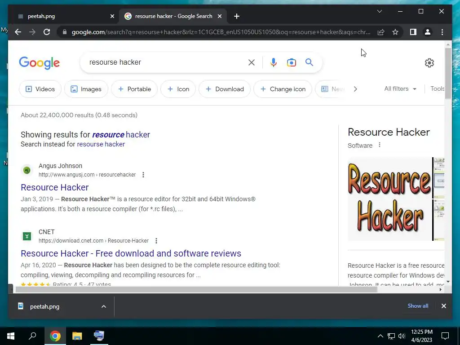This screenshot has height=345, width=460.
Task: Search by image with camera icon
Action: (x=291, y=62)
